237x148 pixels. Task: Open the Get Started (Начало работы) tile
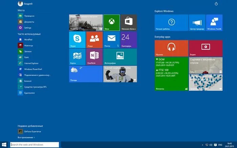171,23
